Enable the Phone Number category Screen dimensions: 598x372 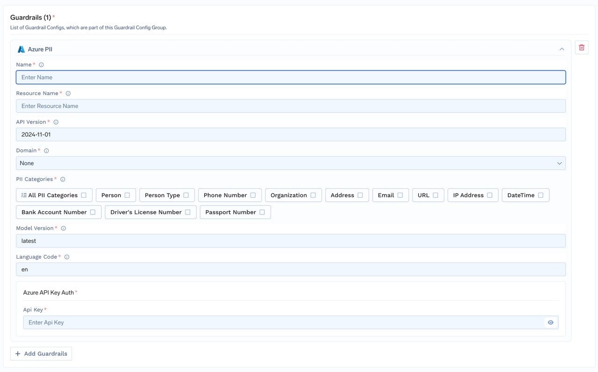tap(253, 195)
